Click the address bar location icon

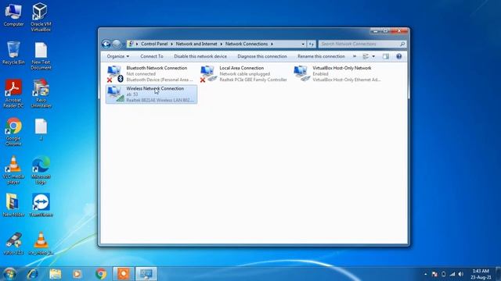point(131,44)
